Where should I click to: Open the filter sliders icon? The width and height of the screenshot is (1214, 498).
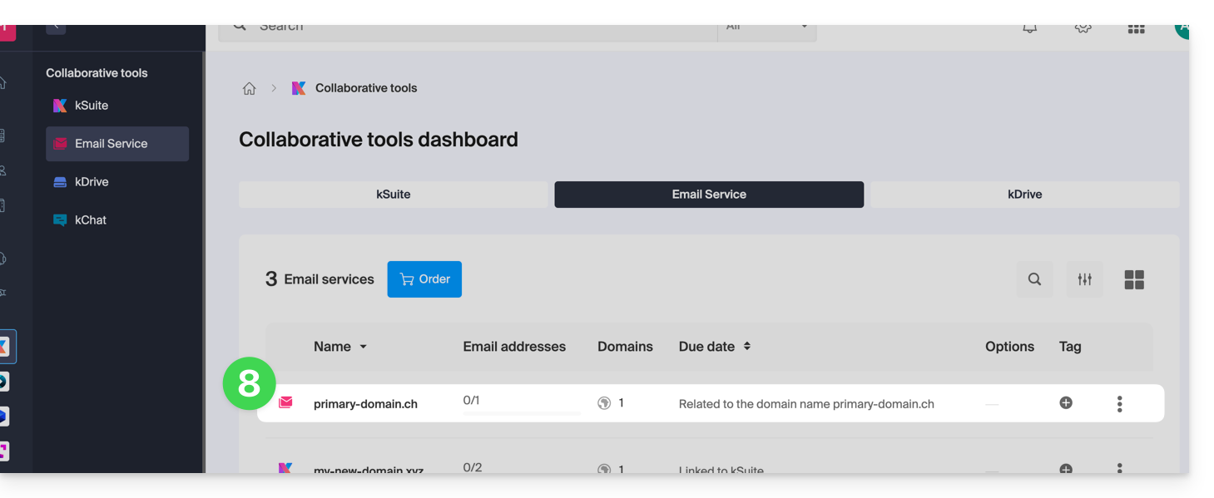pyautogui.click(x=1084, y=279)
